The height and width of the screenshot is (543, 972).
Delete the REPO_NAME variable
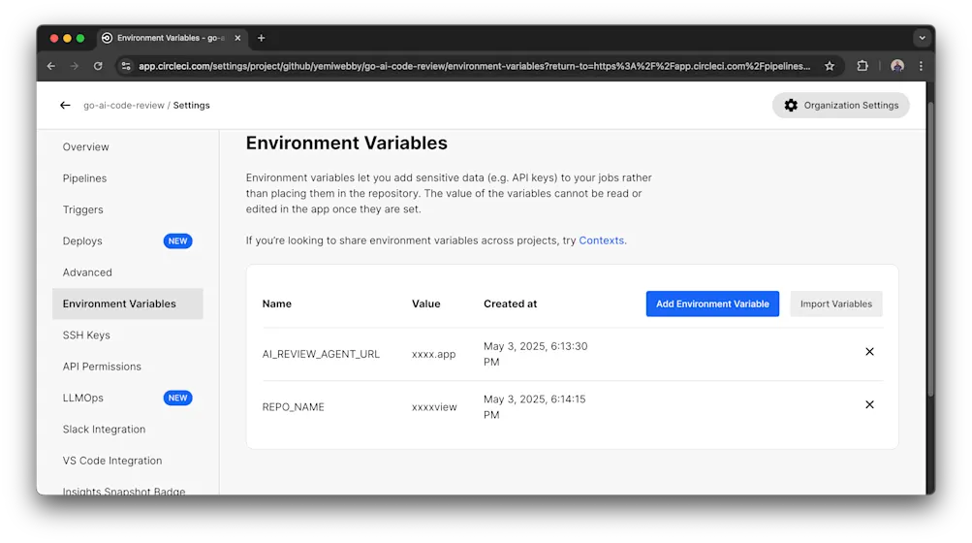[x=869, y=404]
